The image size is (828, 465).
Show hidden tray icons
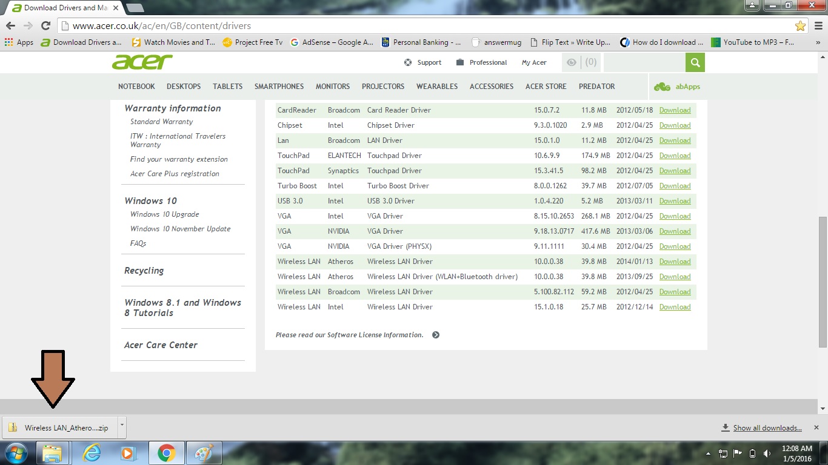[x=709, y=453]
